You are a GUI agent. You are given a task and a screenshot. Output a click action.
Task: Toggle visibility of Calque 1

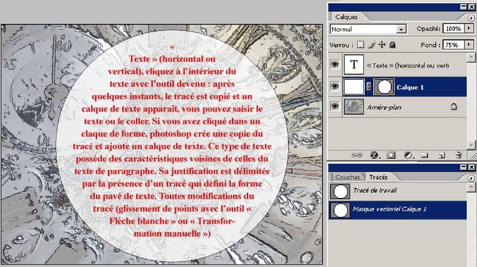(x=335, y=86)
